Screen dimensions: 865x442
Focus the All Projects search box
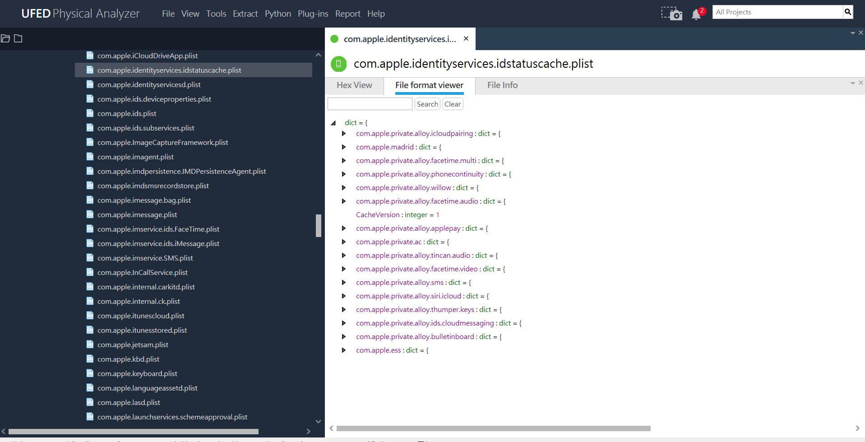(777, 12)
